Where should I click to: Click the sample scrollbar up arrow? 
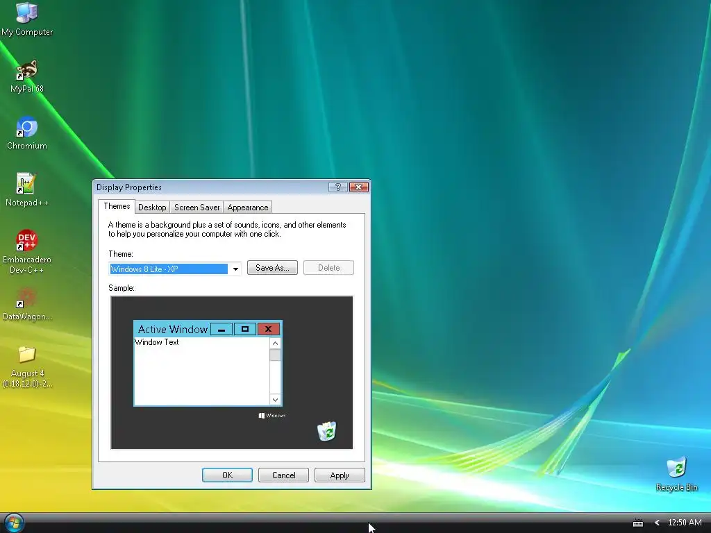click(x=275, y=344)
